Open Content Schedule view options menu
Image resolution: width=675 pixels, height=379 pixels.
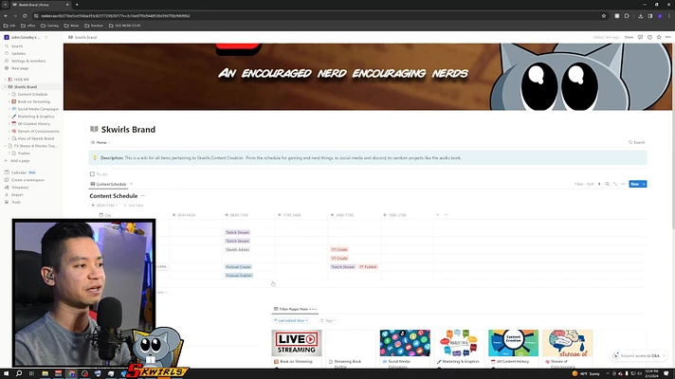pos(623,184)
